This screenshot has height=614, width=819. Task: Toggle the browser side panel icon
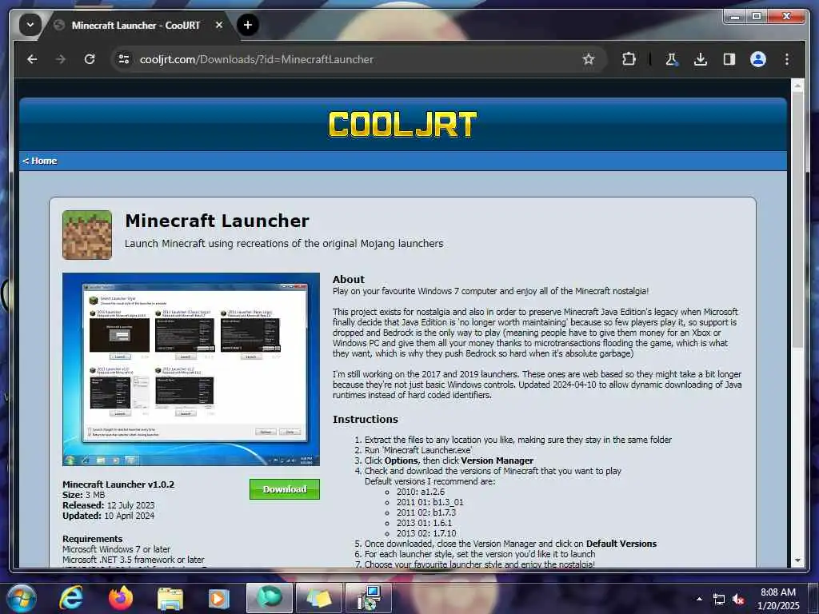click(x=729, y=59)
